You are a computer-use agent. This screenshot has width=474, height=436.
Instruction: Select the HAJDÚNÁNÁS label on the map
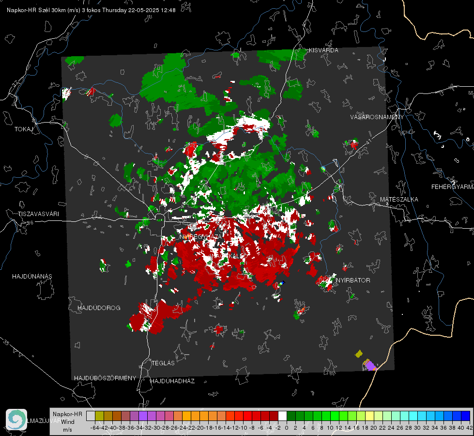pyautogui.click(x=32, y=276)
